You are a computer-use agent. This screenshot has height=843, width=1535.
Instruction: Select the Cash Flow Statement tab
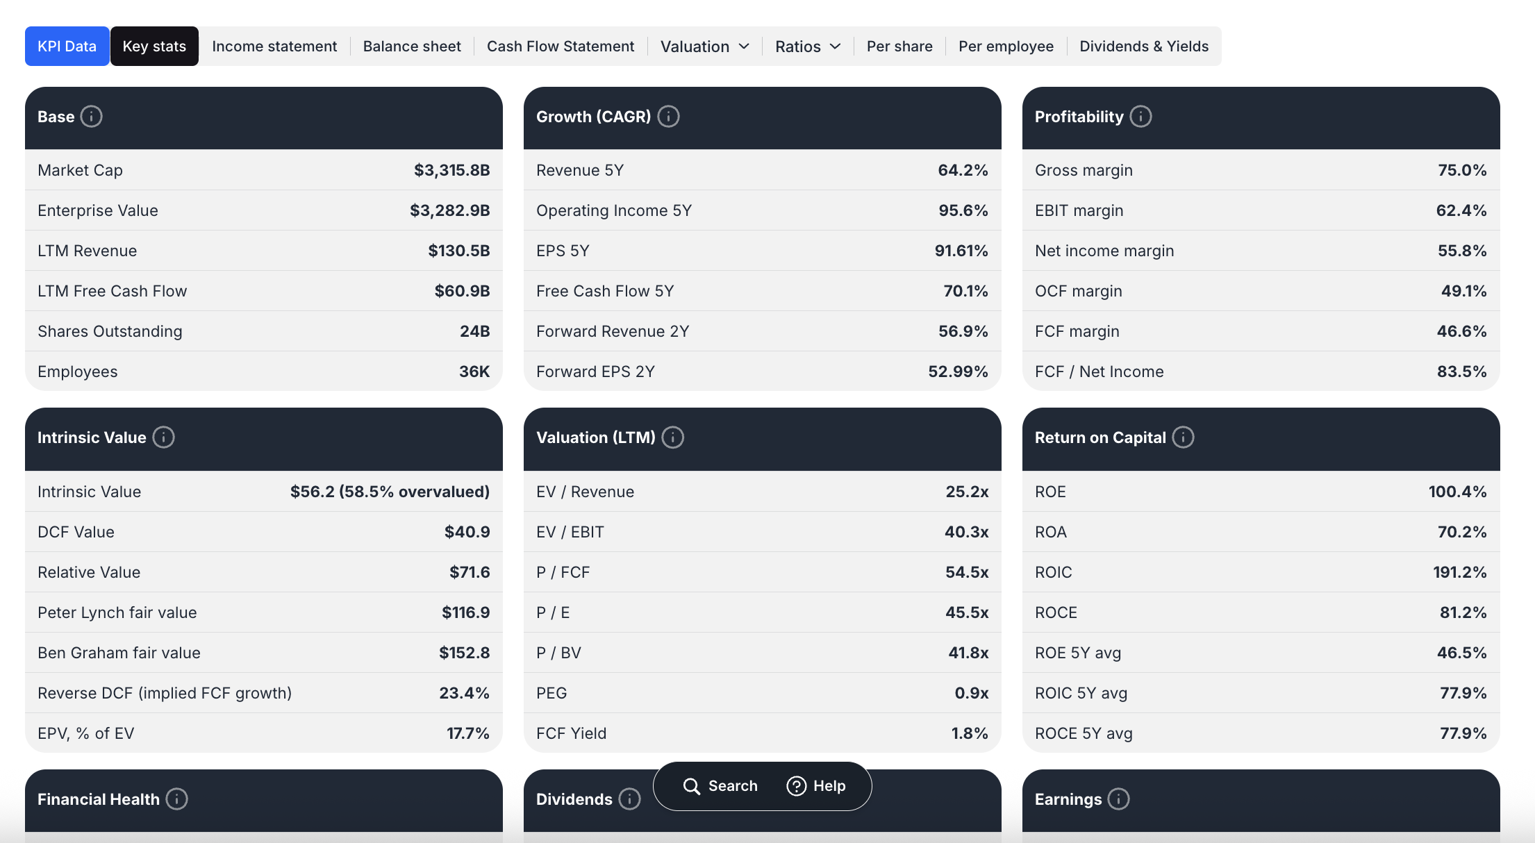[x=560, y=46]
